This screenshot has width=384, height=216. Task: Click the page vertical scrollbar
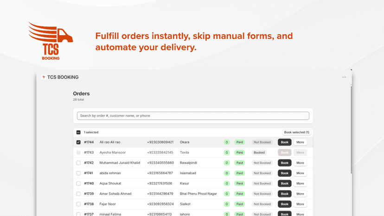(351, 130)
